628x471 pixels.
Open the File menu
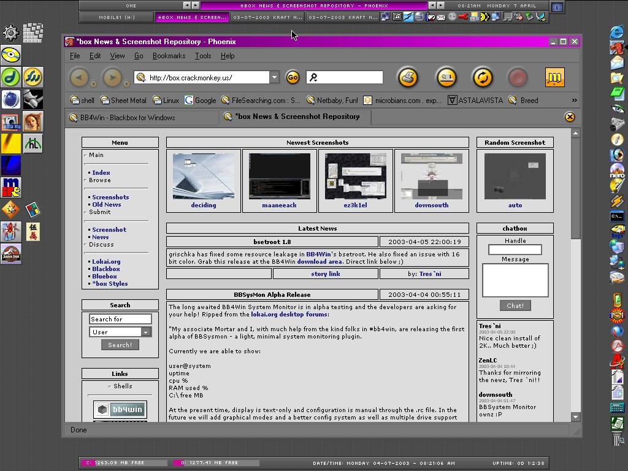pyautogui.click(x=75, y=56)
